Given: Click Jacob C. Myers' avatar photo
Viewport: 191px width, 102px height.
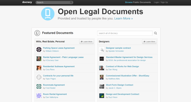Looking at the screenshot, I should pos(102,87).
